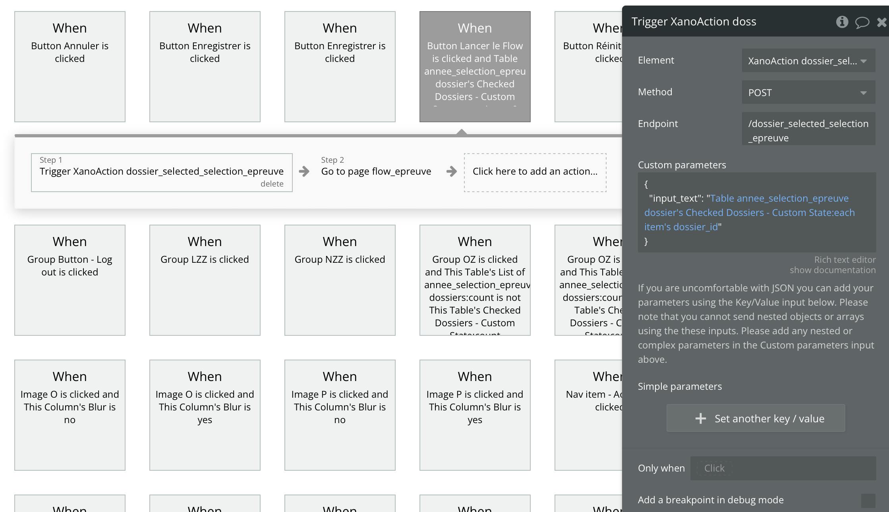
Task: Click the arrow between Step 1 and Step 2
Action: click(304, 171)
